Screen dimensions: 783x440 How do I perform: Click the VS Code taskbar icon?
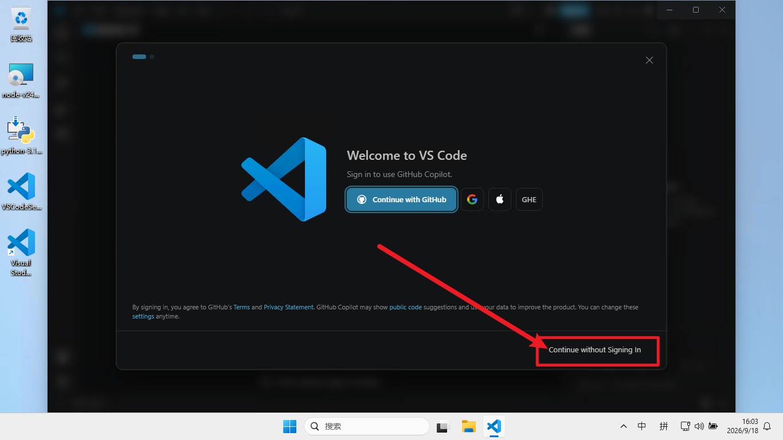click(494, 426)
